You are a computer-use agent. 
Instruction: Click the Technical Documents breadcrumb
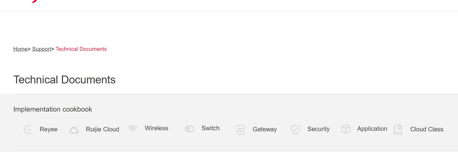click(81, 49)
